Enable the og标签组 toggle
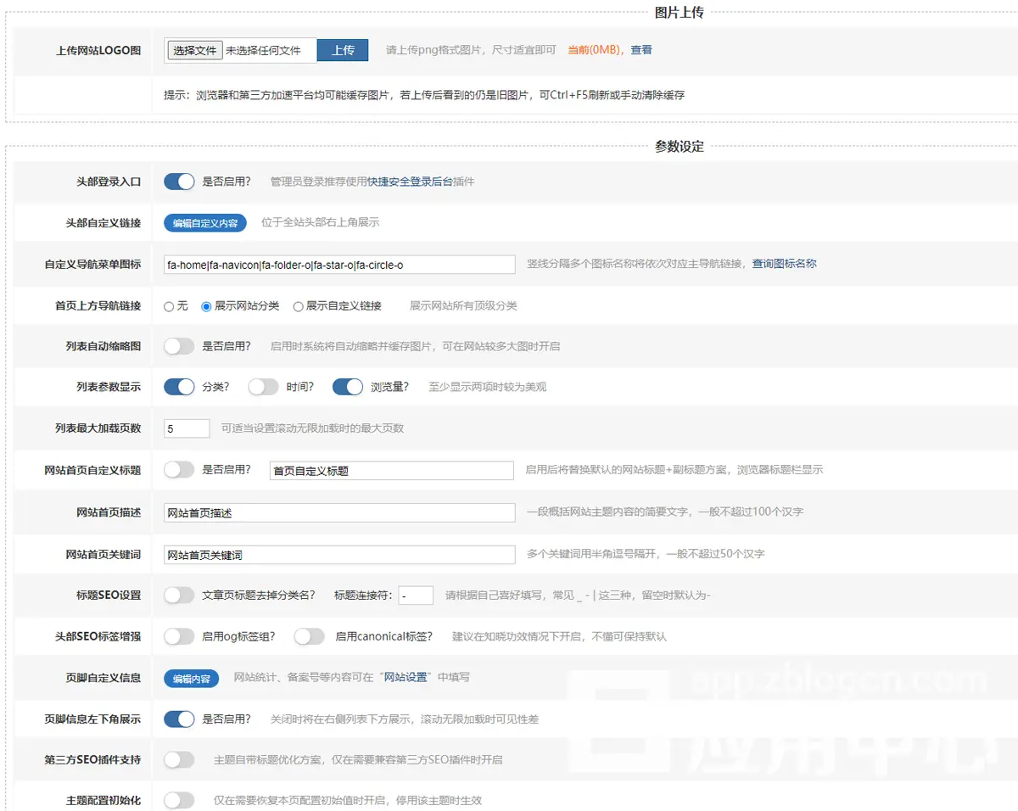 (180, 635)
